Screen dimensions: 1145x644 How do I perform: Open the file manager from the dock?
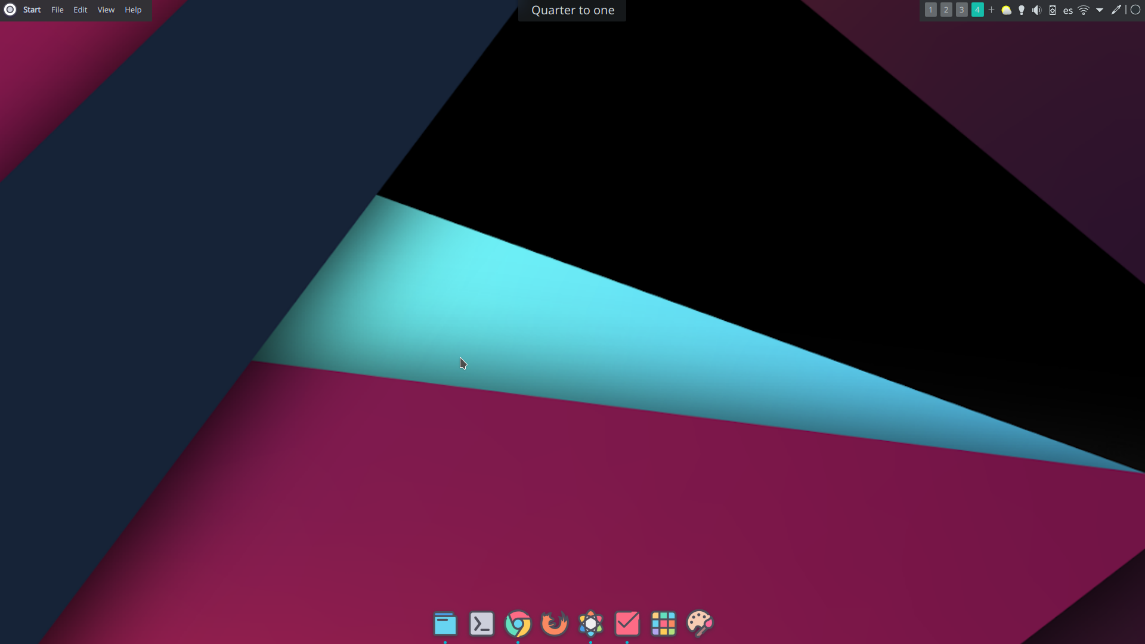(x=445, y=624)
